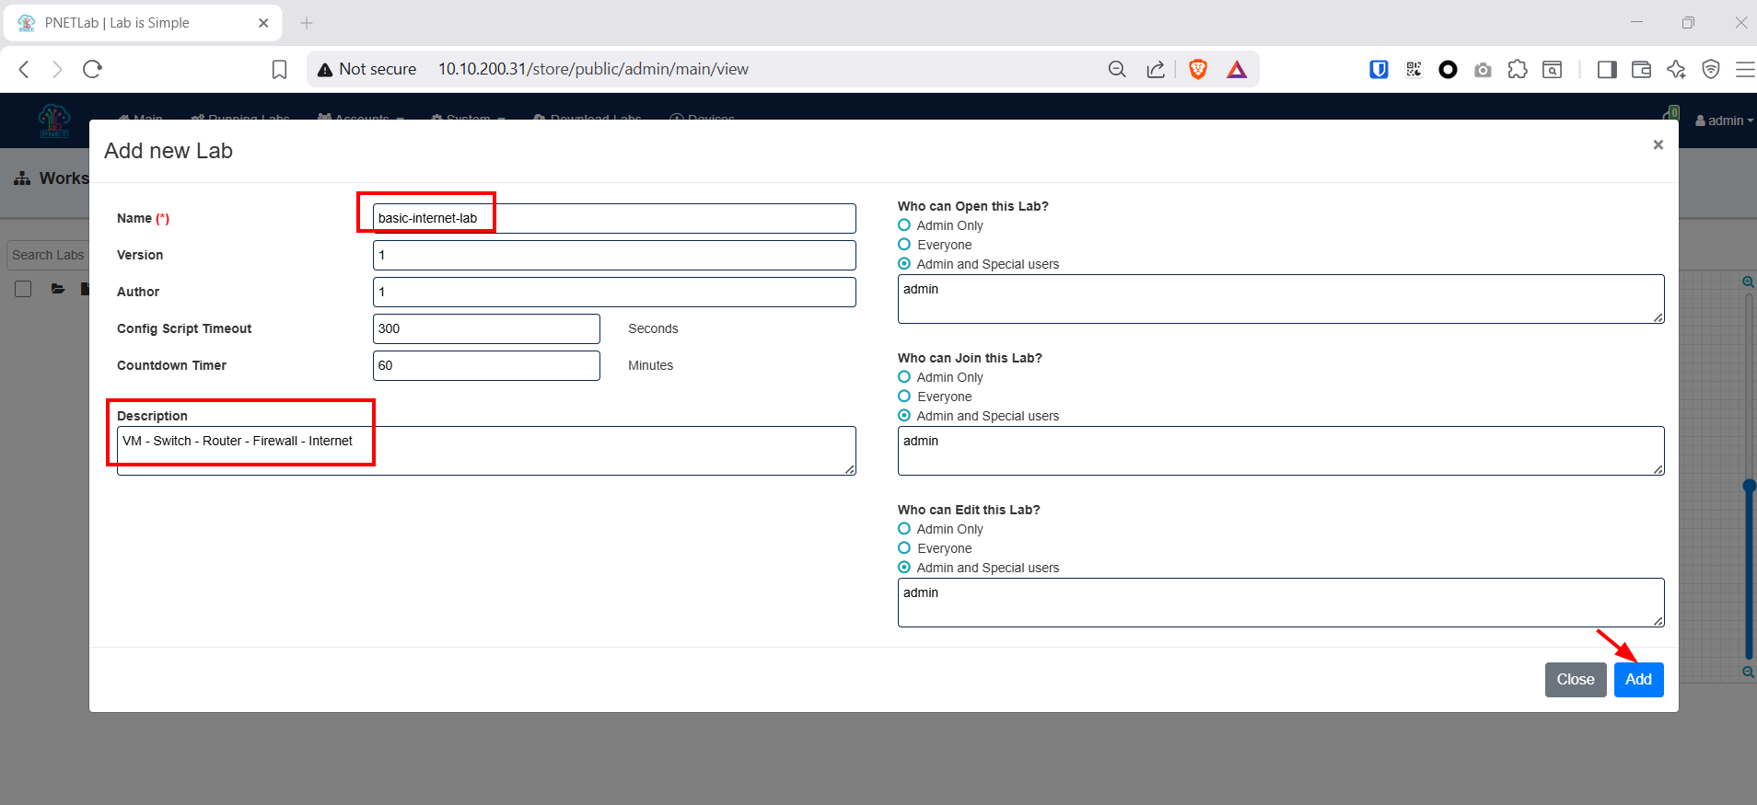
Task: Open a new browser tab with plus
Action: point(307,23)
